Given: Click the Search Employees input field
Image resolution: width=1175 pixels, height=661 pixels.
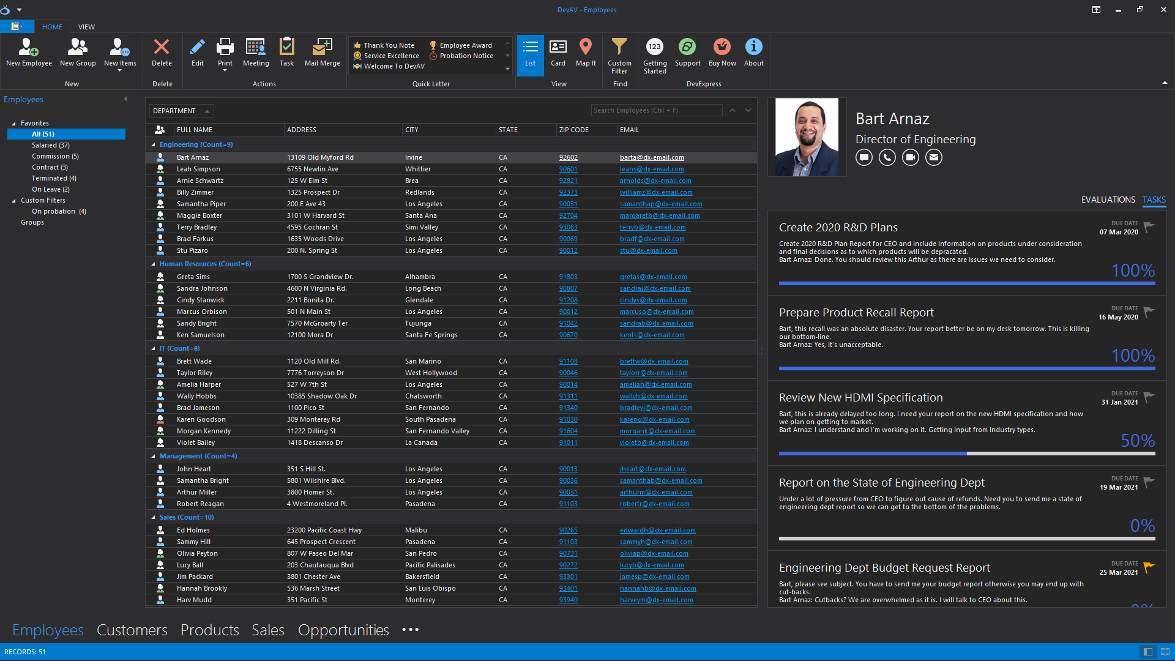Looking at the screenshot, I should click(655, 111).
